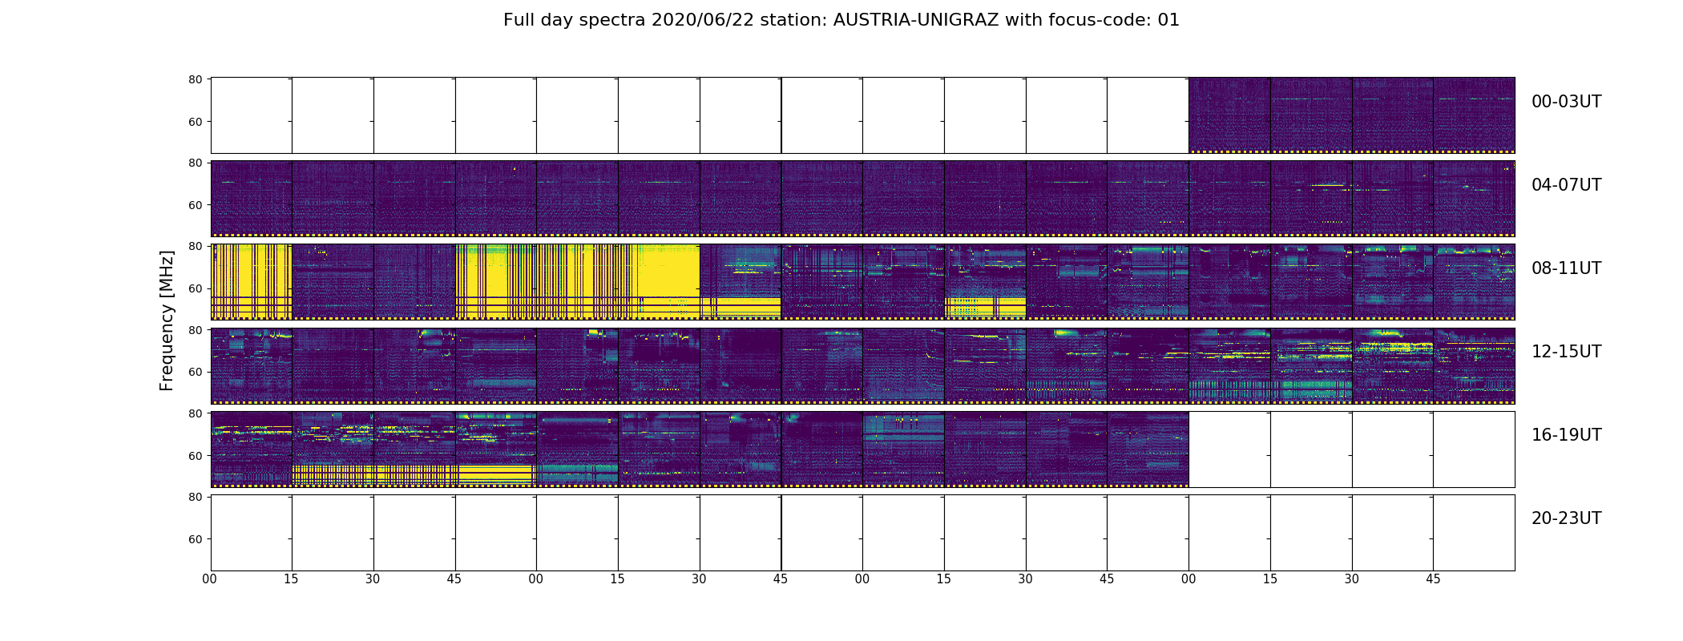The height and width of the screenshot is (641, 1683).
Task: Click the 04-07UT row label
Action: (x=1566, y=185)
